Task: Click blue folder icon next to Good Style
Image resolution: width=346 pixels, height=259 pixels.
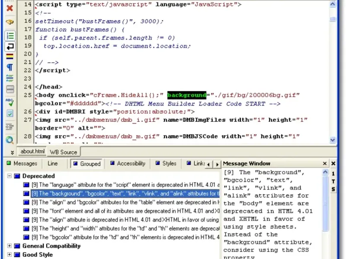Action: (x=17, y=255)
